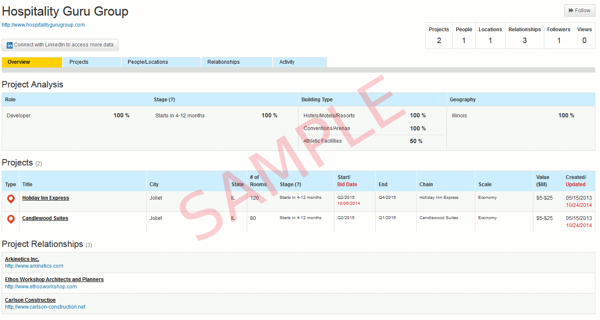Screen dimensions: 600x320
Task: Click the Scale column header
Action: (x=485, y=184)
